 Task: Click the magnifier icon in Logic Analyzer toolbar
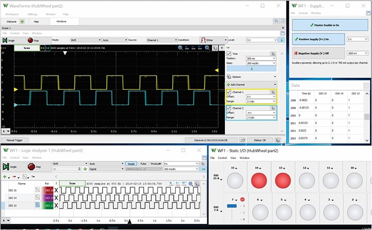[191, 183]
